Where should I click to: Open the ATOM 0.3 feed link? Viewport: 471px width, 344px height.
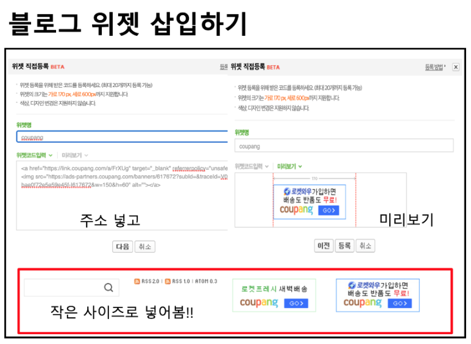point(206,281)
